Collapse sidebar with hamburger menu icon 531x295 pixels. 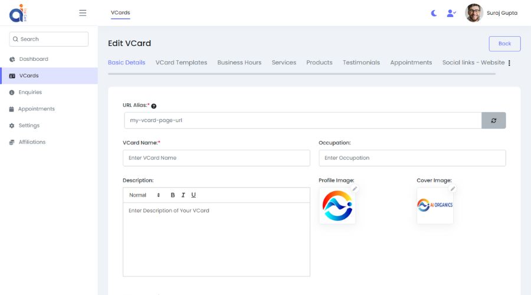coord(83,13)
